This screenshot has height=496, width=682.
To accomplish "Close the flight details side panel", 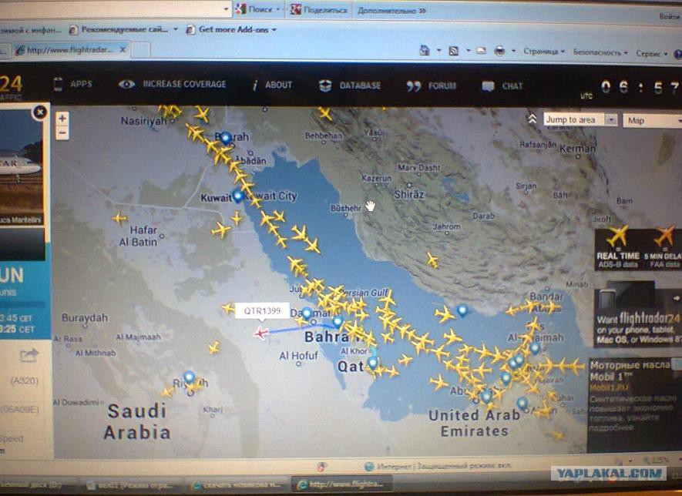I will pyautogui.click(x=40, y=112).
